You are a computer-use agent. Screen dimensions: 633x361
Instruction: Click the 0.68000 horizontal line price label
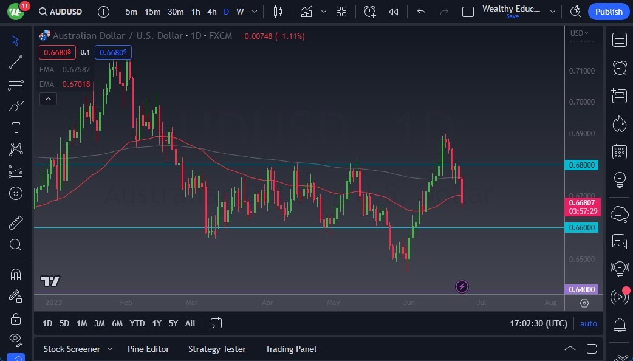point(582,165)
